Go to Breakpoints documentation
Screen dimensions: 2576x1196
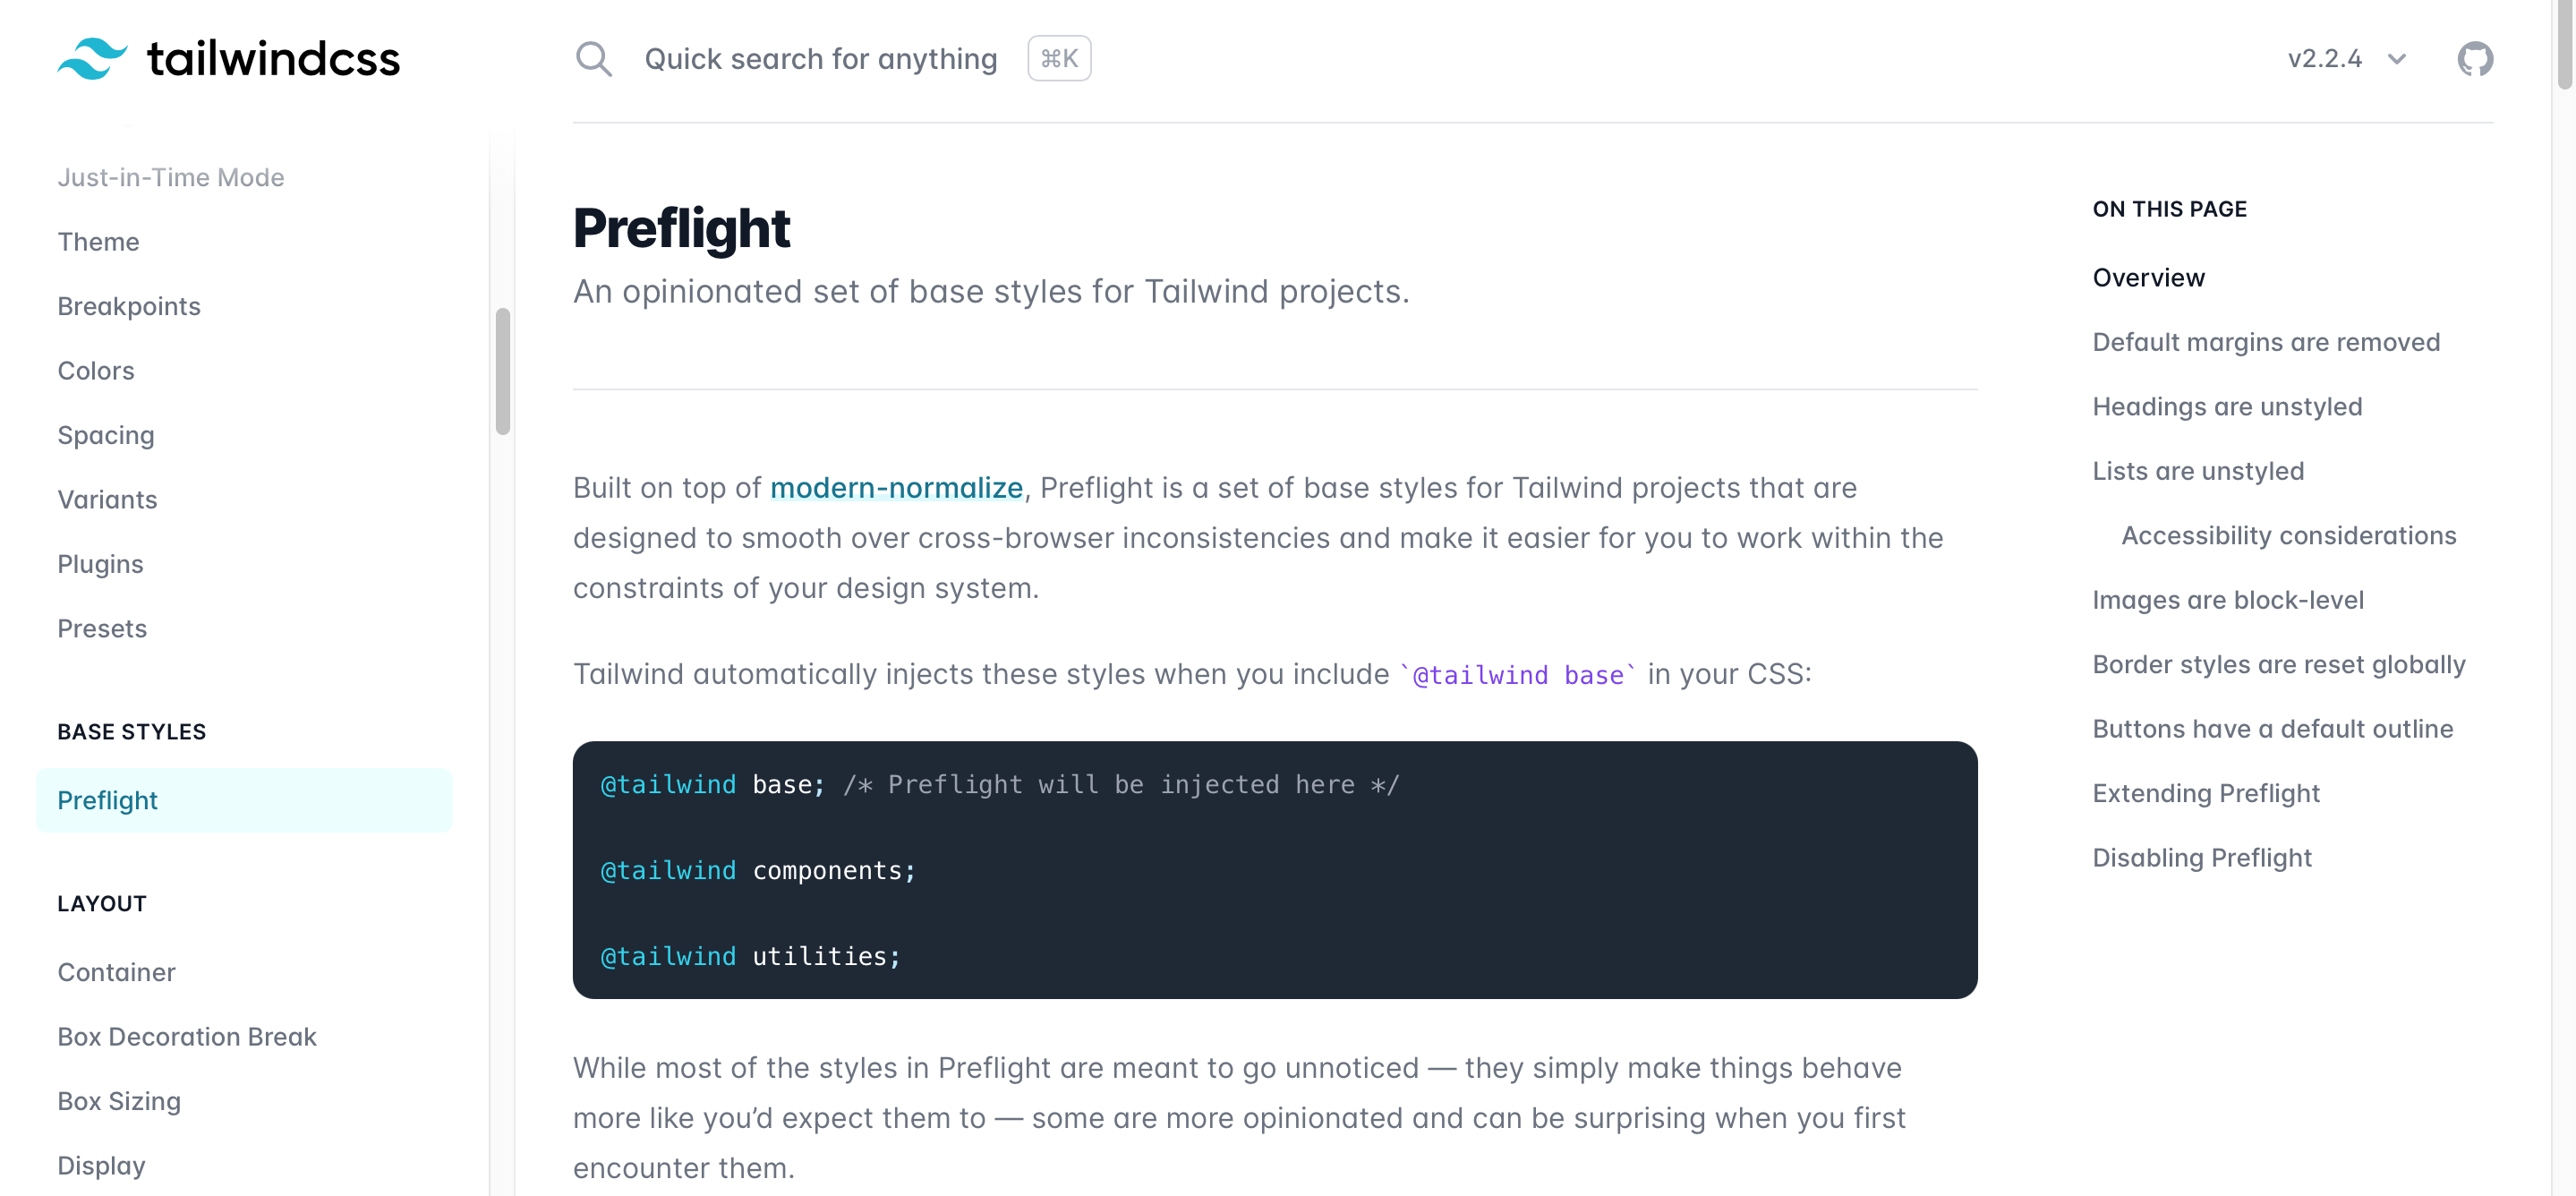tap(129, 306)
